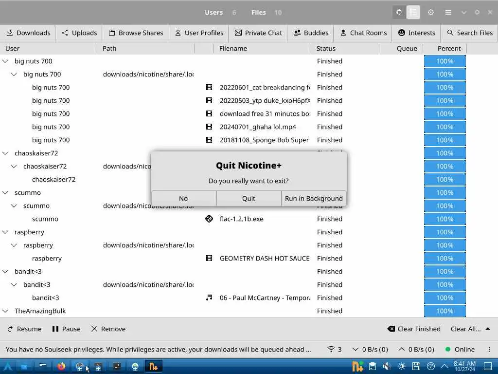Image resolution: width=498 pixels, height=374 pixels.
Task: Click video icon beside 20240701_ghaha lol.mp4
Action: pyautogui.click(x=209, y=127)
